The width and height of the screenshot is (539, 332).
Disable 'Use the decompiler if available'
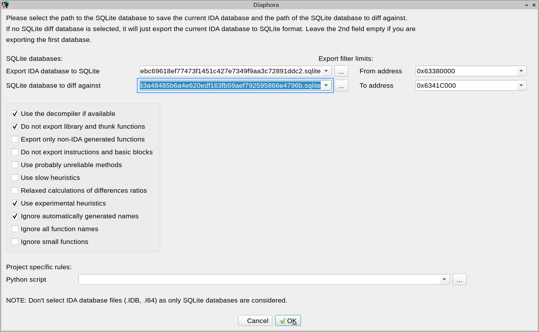[15, 113]
